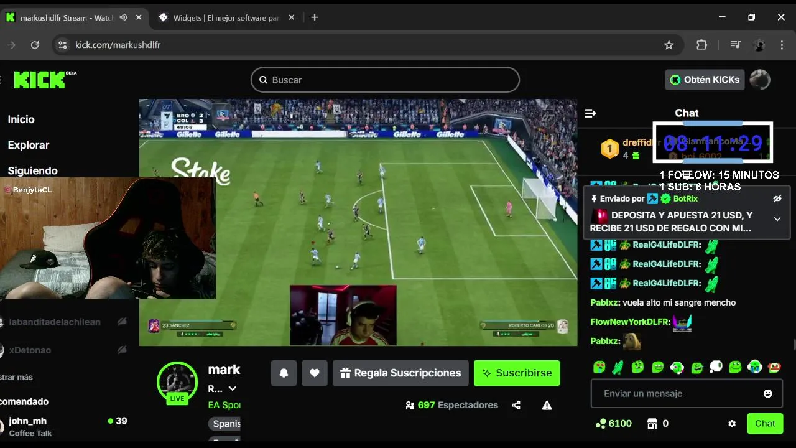The width and height of the screenshot is (796, 448).
Task: Toggle visibility icon next to xDetonao
Action: click(x=123, y=350)
